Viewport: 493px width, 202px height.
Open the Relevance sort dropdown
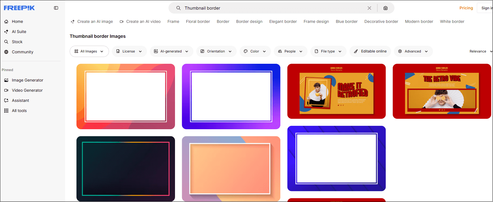coord(481,51)
